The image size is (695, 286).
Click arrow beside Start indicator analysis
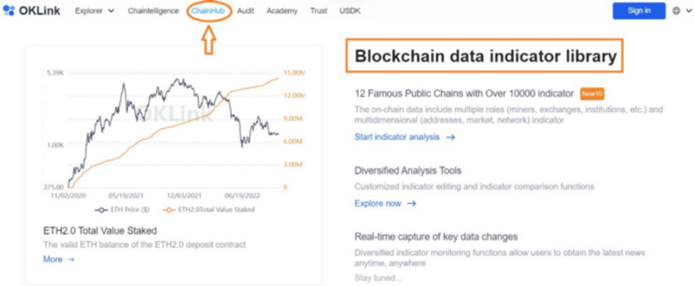(x=450, y=137)
